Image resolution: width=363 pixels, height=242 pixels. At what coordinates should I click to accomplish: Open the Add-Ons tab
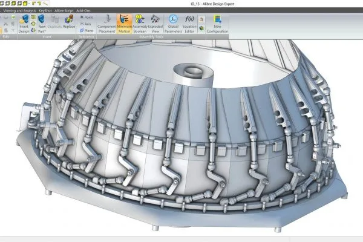click(83, 11)
